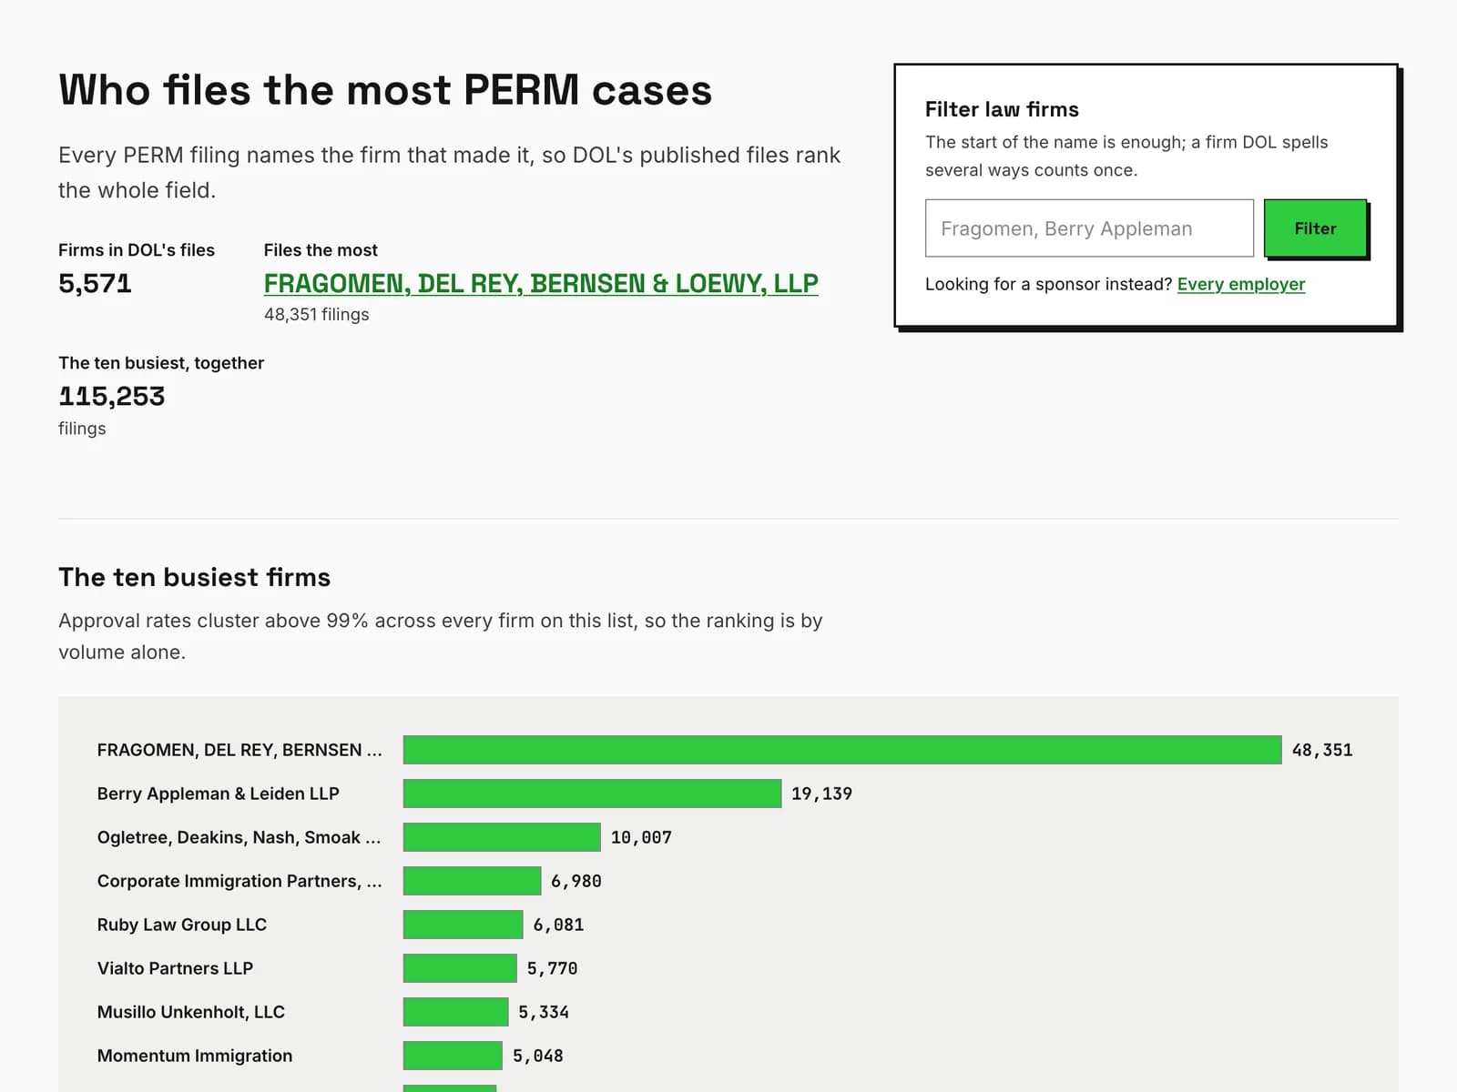This screenshot has height=1092, width=1457.
Task: Click the Momentum Immigration bar
Action: [453, 1056]
